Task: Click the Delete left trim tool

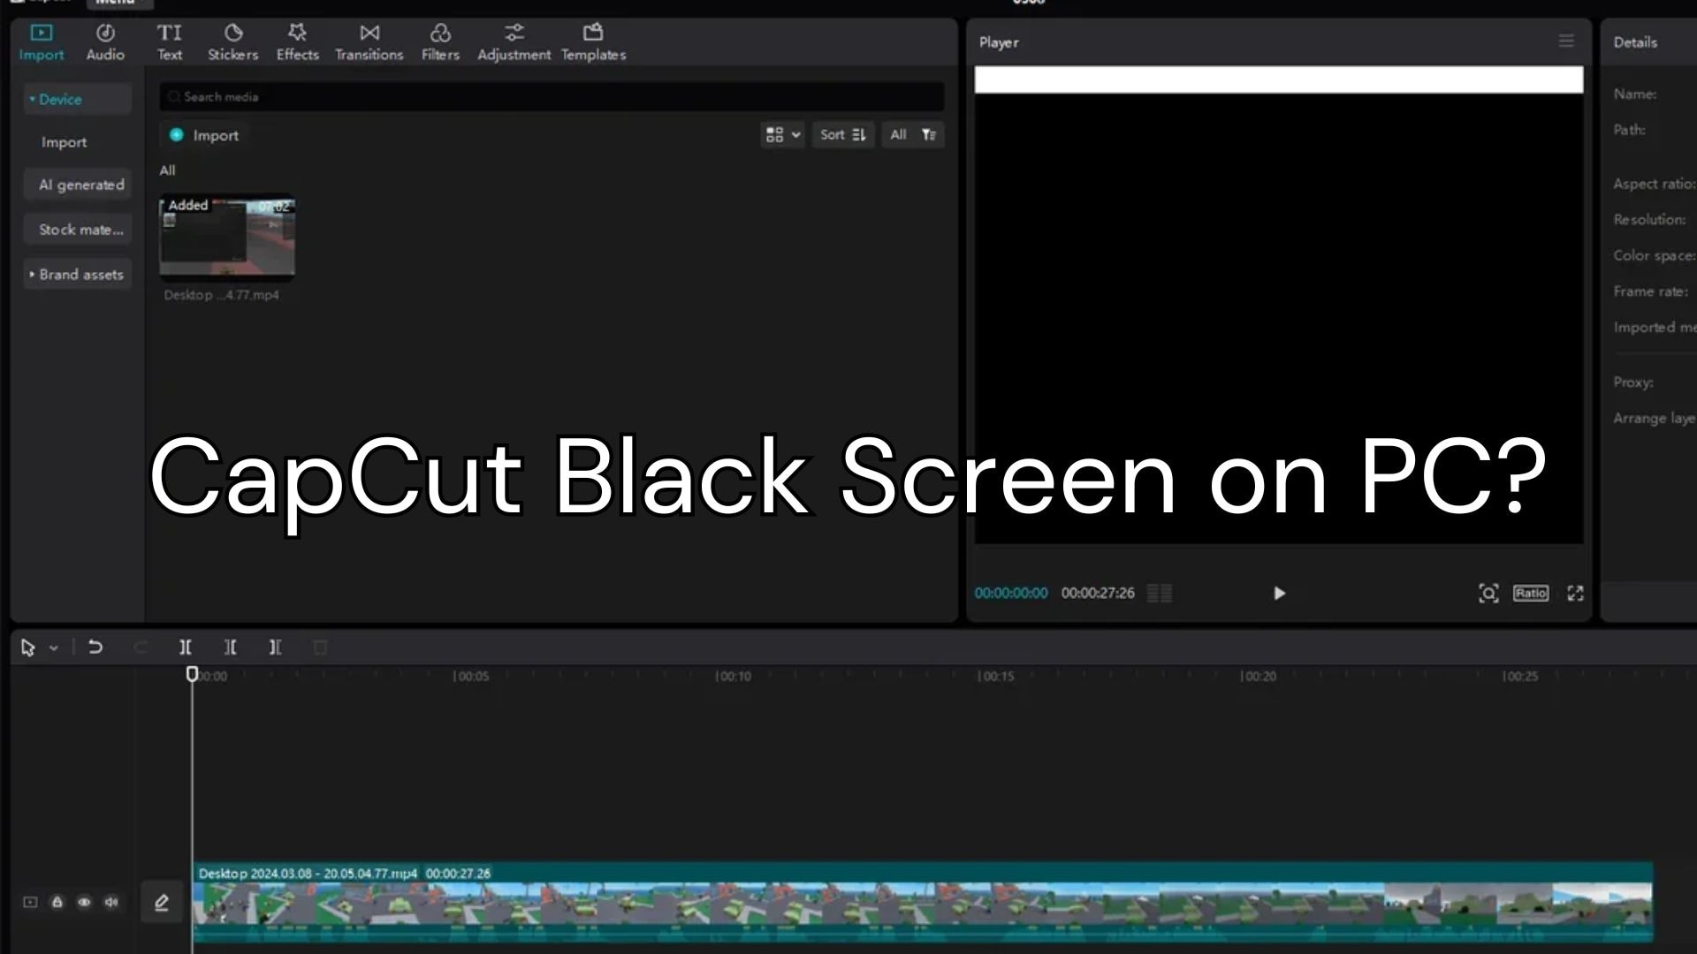Action: coord(231,647)
